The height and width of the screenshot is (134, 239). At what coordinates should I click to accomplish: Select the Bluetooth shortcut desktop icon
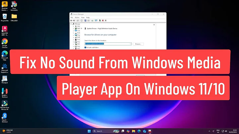[x=5, y=117]
